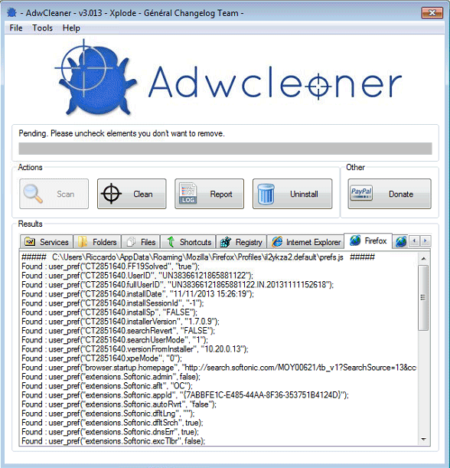Select the extensions.Softonic.admin result line

click(x=111, y=377)
